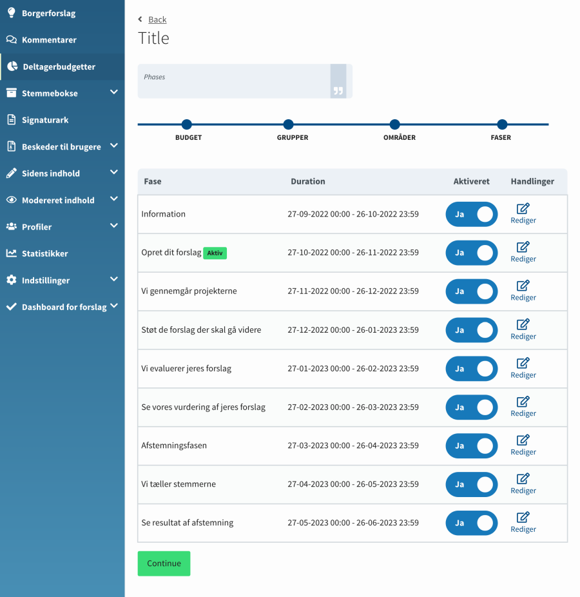
Task: Open Signaturark via document icon
Action: point(10,119)
